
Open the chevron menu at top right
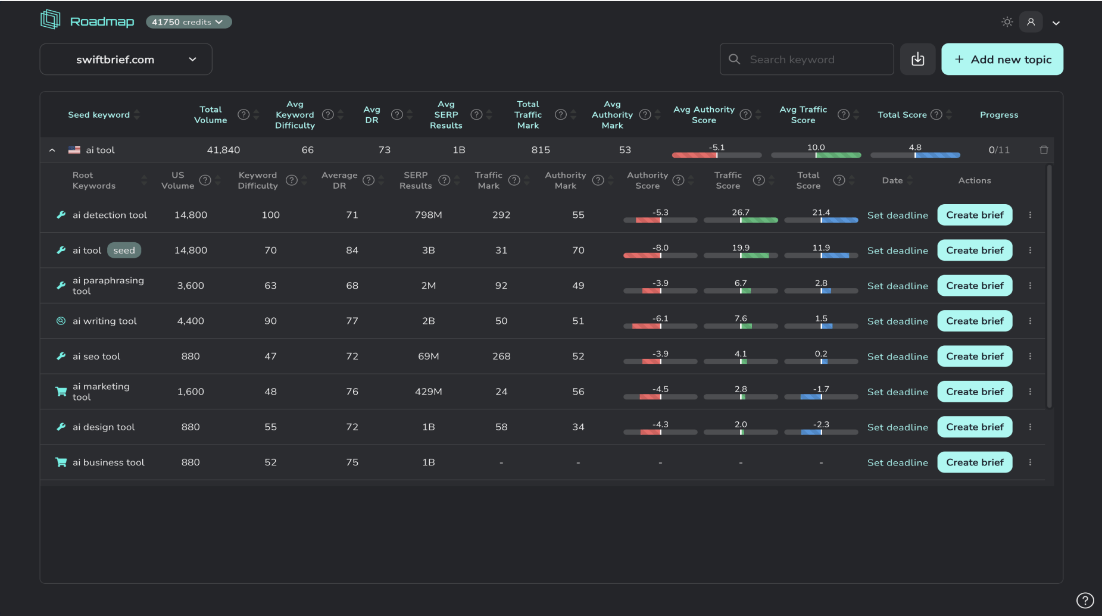tap(1057, 23)
